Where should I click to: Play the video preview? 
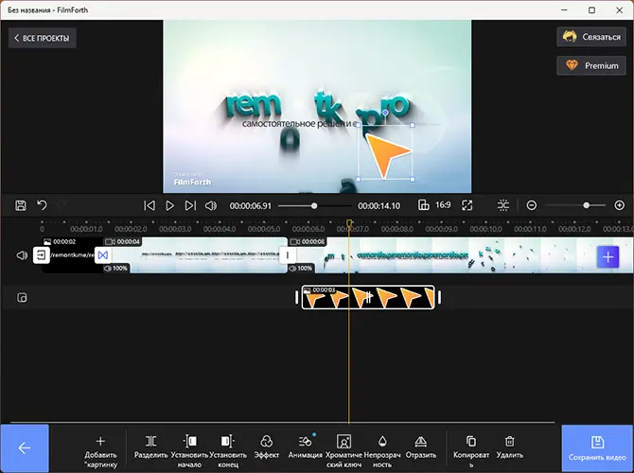pos(169,206)
